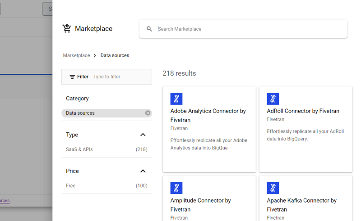Image resolution: width=361 pixels, height=221 pixels.
Task: Open AdRoll Connector by Fivetran card
Action: tap(305, 129)
